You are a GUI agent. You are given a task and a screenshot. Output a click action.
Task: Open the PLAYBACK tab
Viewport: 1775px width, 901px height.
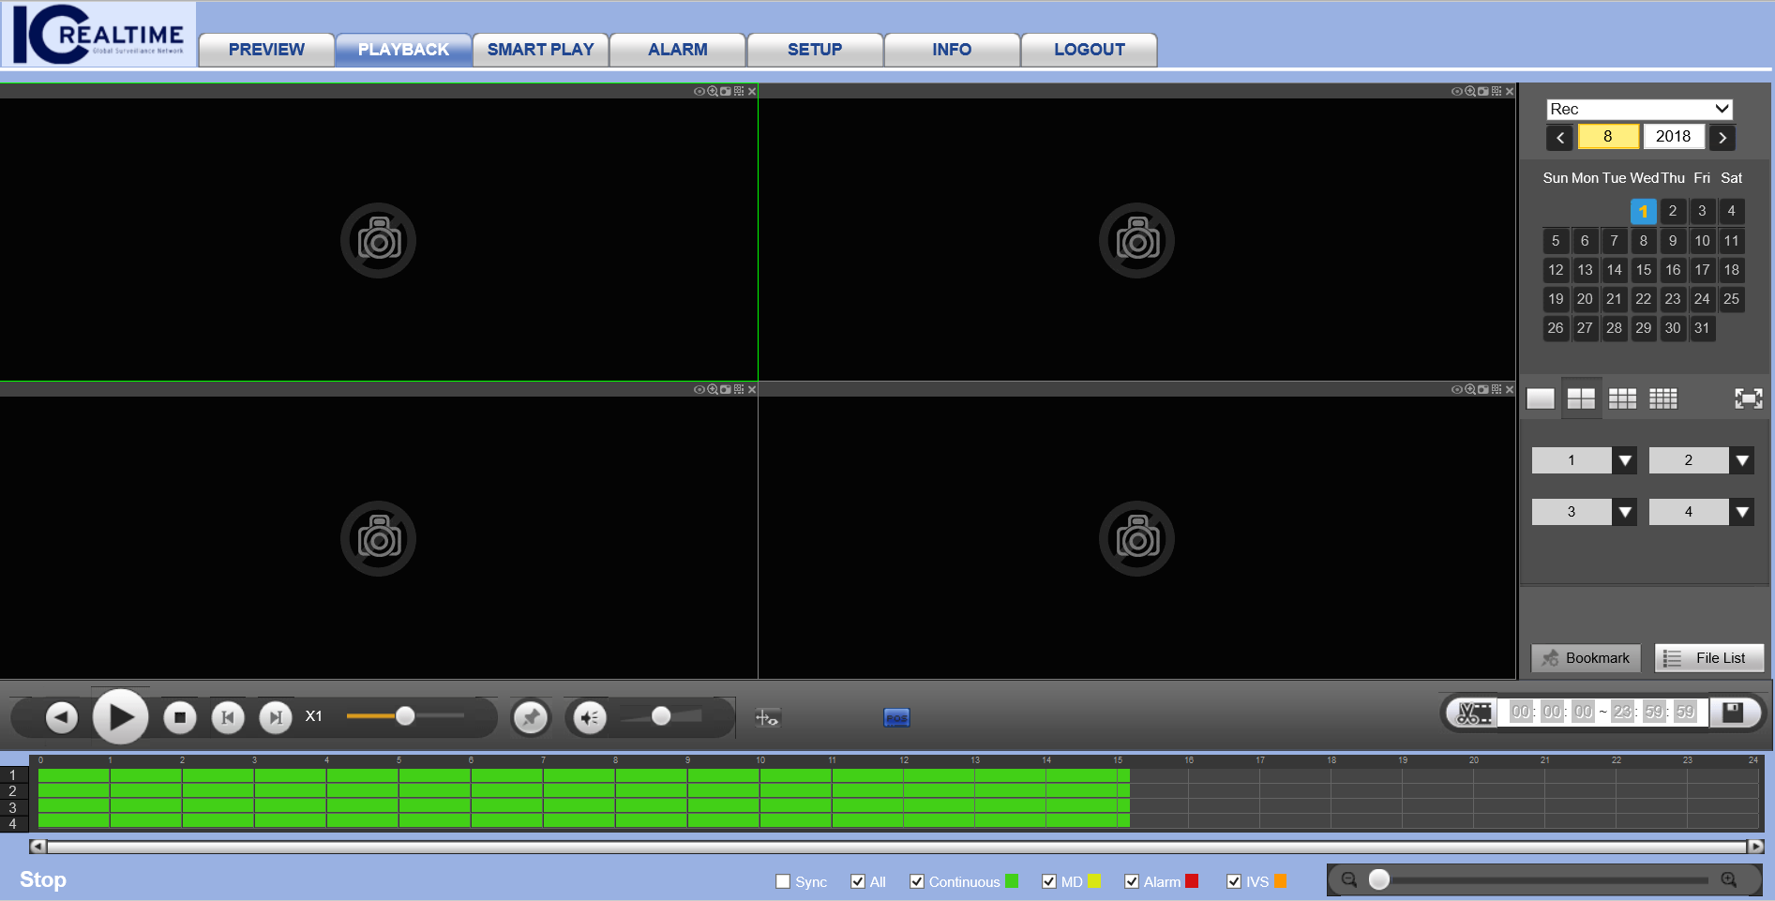click(403, 50)
